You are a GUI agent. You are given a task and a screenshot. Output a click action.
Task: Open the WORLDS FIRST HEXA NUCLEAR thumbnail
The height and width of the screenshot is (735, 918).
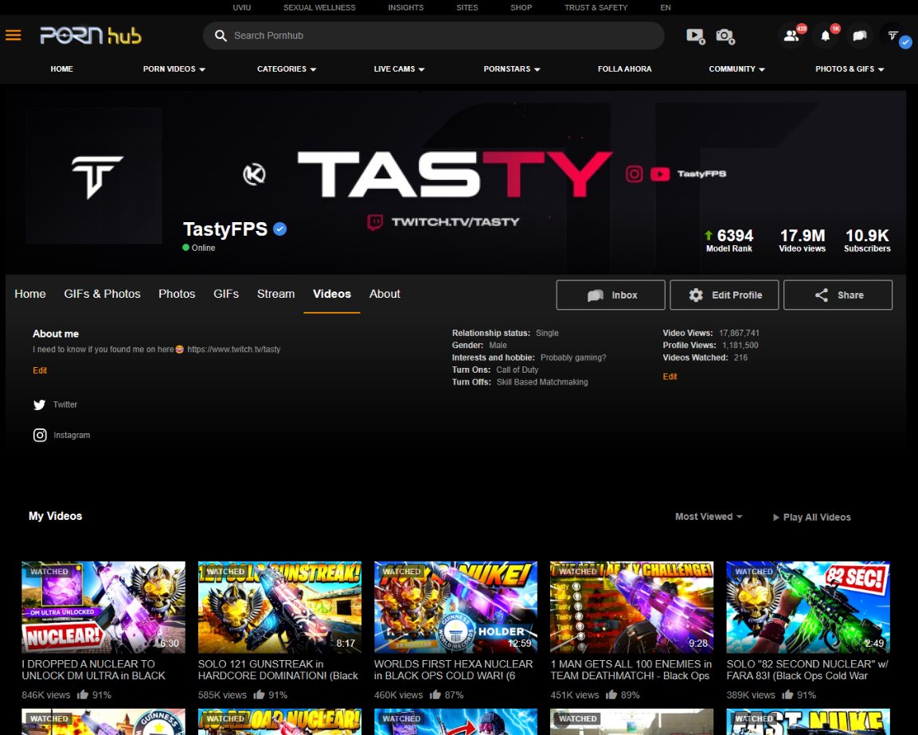click(455, 608)
